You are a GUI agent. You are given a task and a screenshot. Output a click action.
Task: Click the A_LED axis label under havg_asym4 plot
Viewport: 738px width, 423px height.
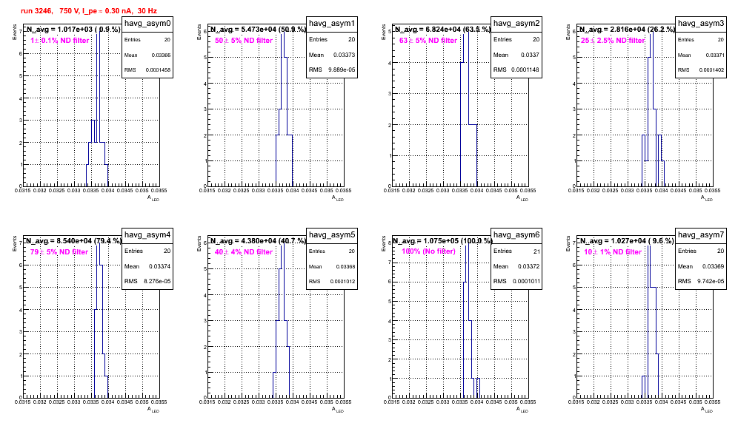(x=153, y=410)
